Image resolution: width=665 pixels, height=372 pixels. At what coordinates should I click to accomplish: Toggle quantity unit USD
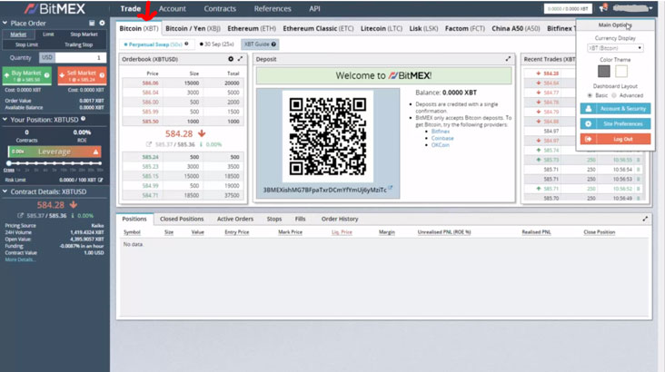tap(46, 58)
